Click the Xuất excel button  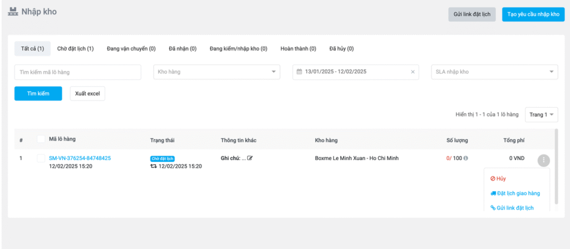(x=87, y=93)
